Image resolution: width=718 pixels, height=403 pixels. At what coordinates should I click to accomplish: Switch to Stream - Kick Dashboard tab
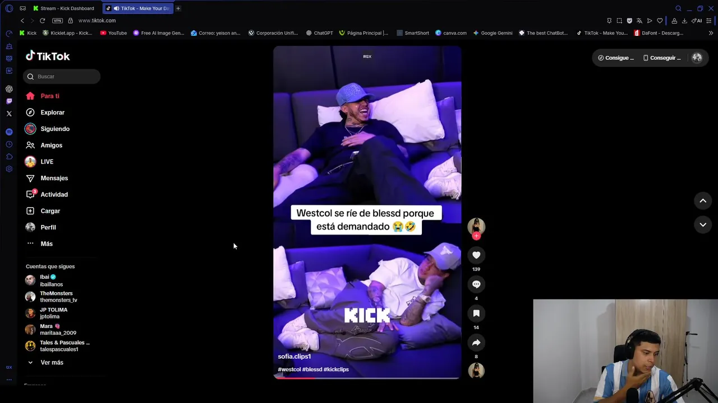[63, 8]
